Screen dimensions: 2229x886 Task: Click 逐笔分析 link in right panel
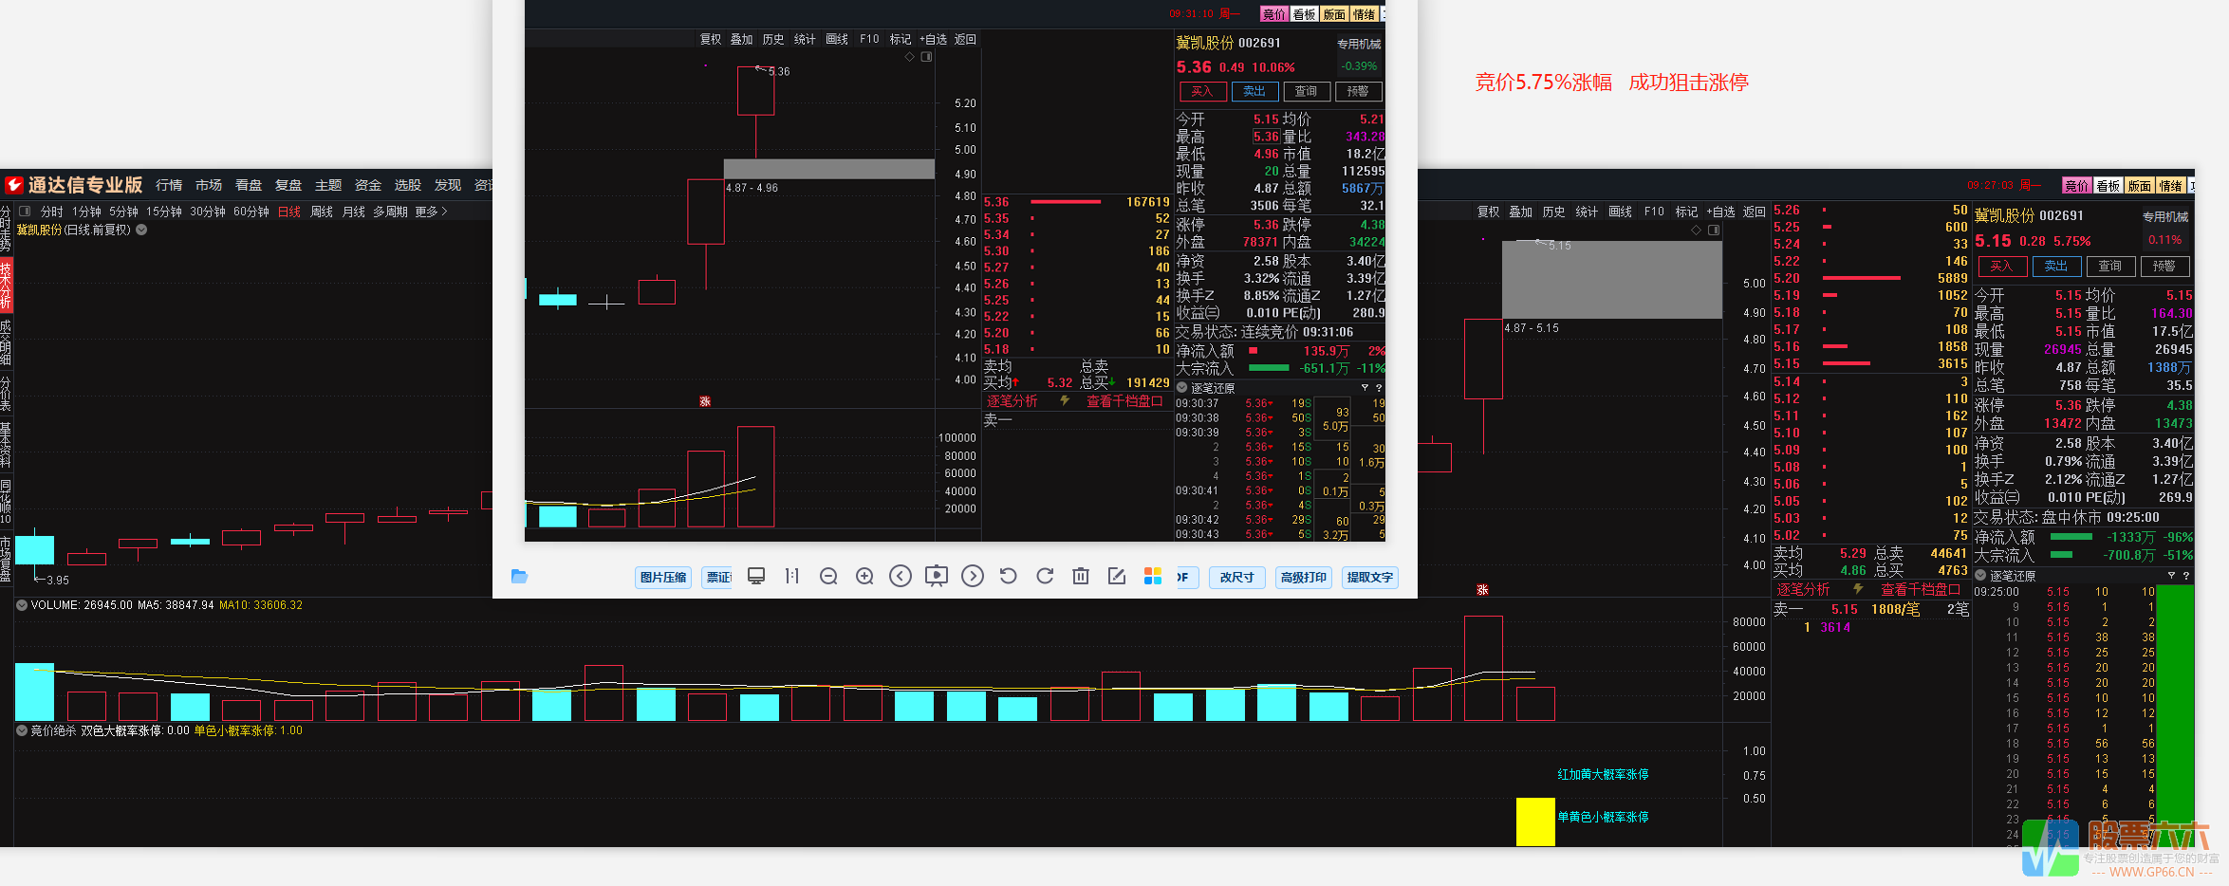point(1803,589)
